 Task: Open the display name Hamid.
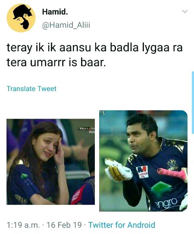[x=55, y=12]
